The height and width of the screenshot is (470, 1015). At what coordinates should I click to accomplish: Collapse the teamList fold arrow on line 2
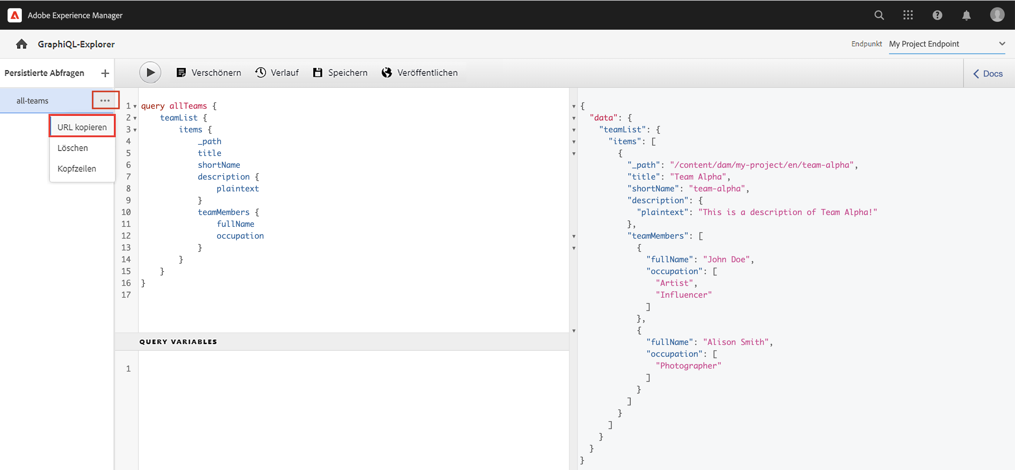click(135, 118)
